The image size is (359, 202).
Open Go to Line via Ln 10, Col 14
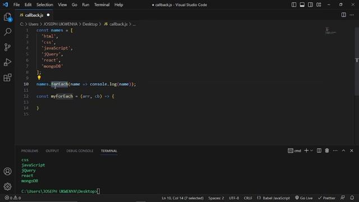coord(182,198)
